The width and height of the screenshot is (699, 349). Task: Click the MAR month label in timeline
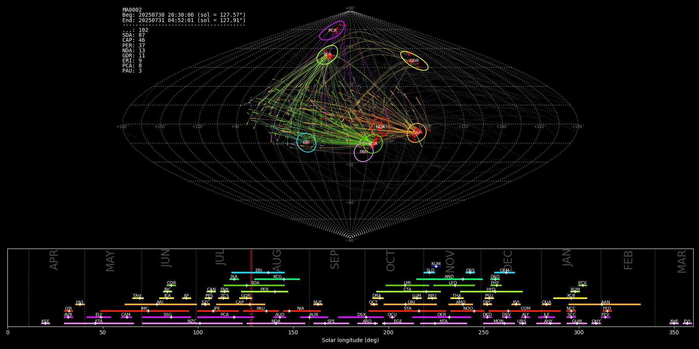682,262
